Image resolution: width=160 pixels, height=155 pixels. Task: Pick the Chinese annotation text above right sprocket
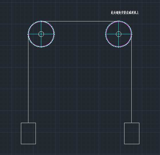[x=125, y=13]
